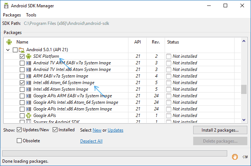Image resolution: width=251 pixels, height=166 pixels.
Task: Check the ARM EABI v7a System Image box
Action: pos(22,76)
